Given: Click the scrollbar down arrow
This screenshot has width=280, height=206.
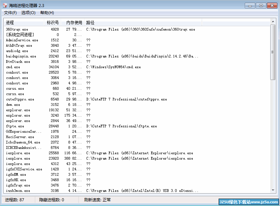Looking at the screenshot, I should coord(273,190).
